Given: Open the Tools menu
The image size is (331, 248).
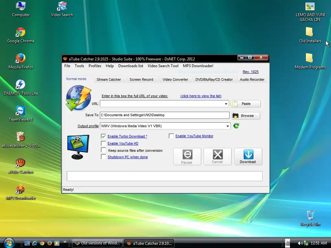Looking at the screenshot, I should (80, 66).
